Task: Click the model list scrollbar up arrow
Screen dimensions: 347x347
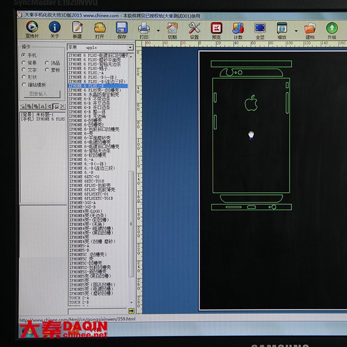Action: (x=131, y=57)
